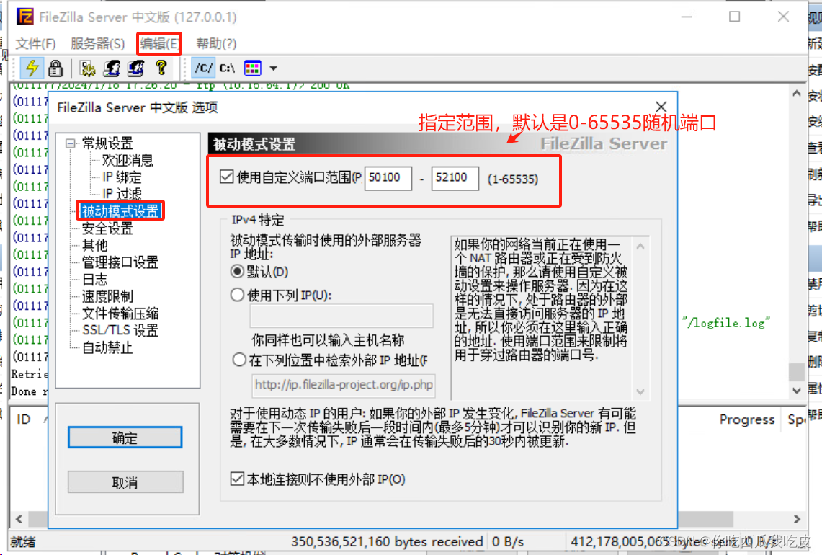Viewport: 822px width, 555px height.
Task: Click the 确定 button
Action: 125,438
